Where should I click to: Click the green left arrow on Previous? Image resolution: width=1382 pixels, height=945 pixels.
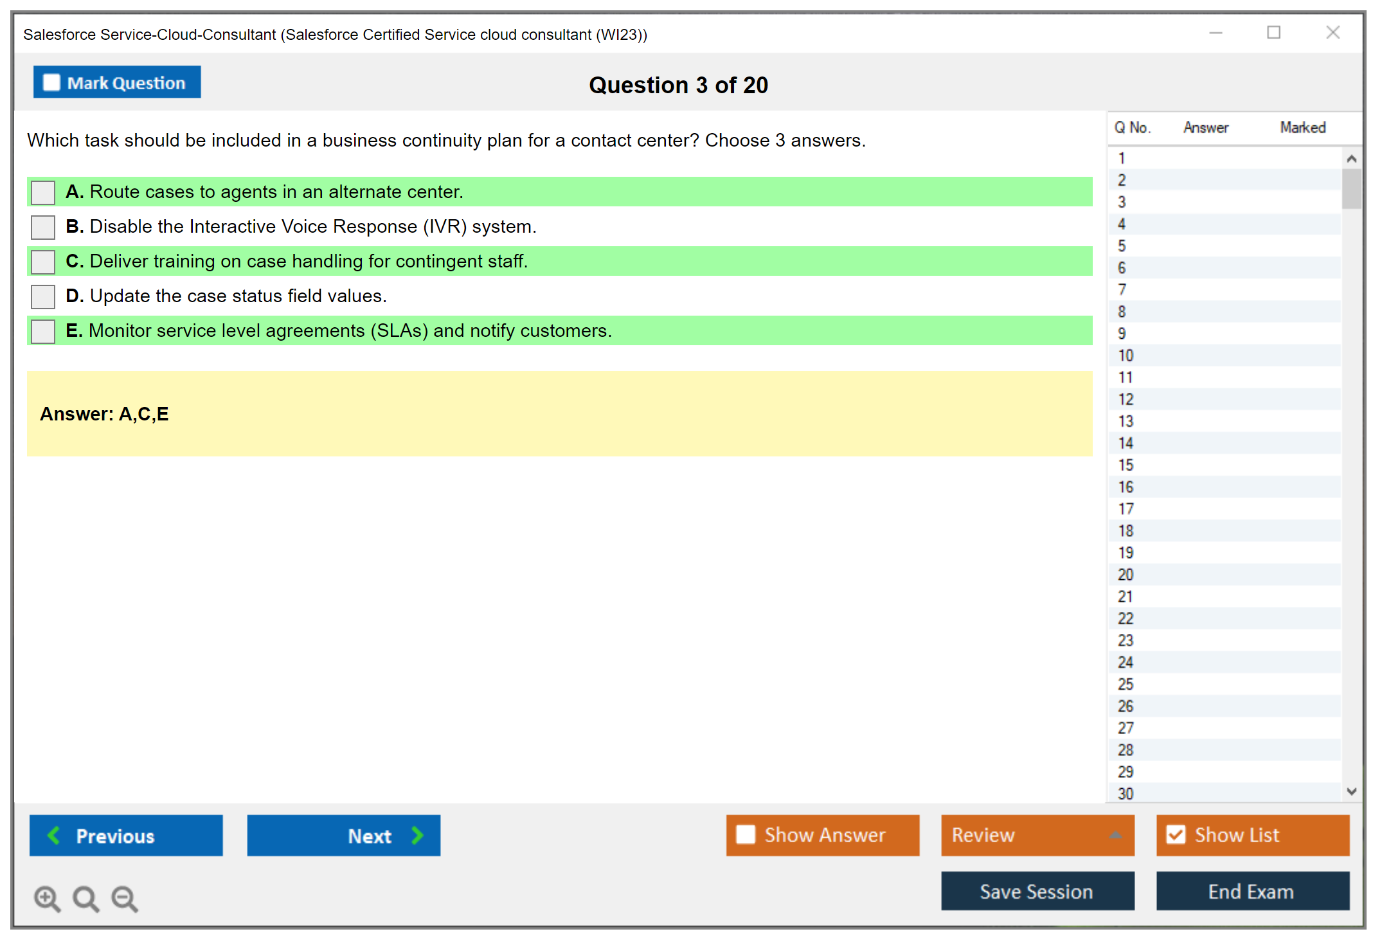click(55, 835)
